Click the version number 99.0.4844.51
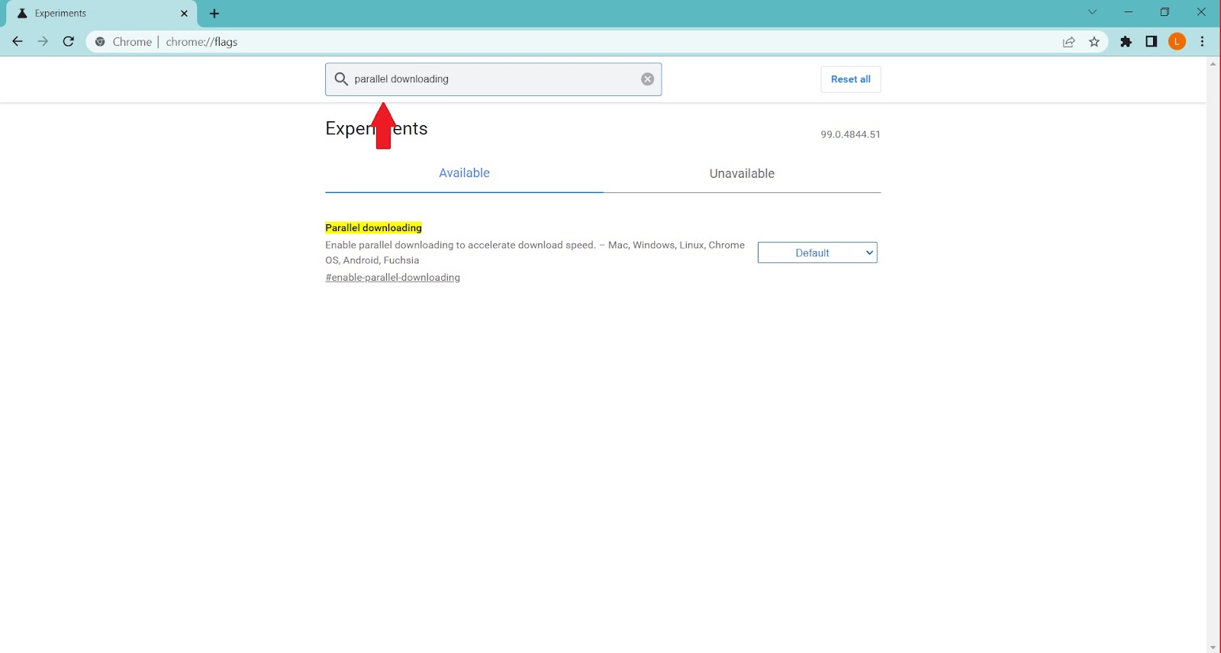 point(850,134)
